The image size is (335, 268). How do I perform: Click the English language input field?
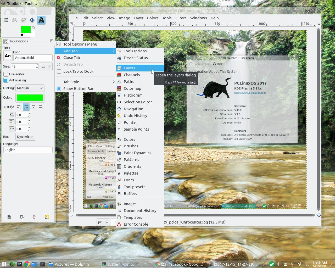(x=28, y=150)
